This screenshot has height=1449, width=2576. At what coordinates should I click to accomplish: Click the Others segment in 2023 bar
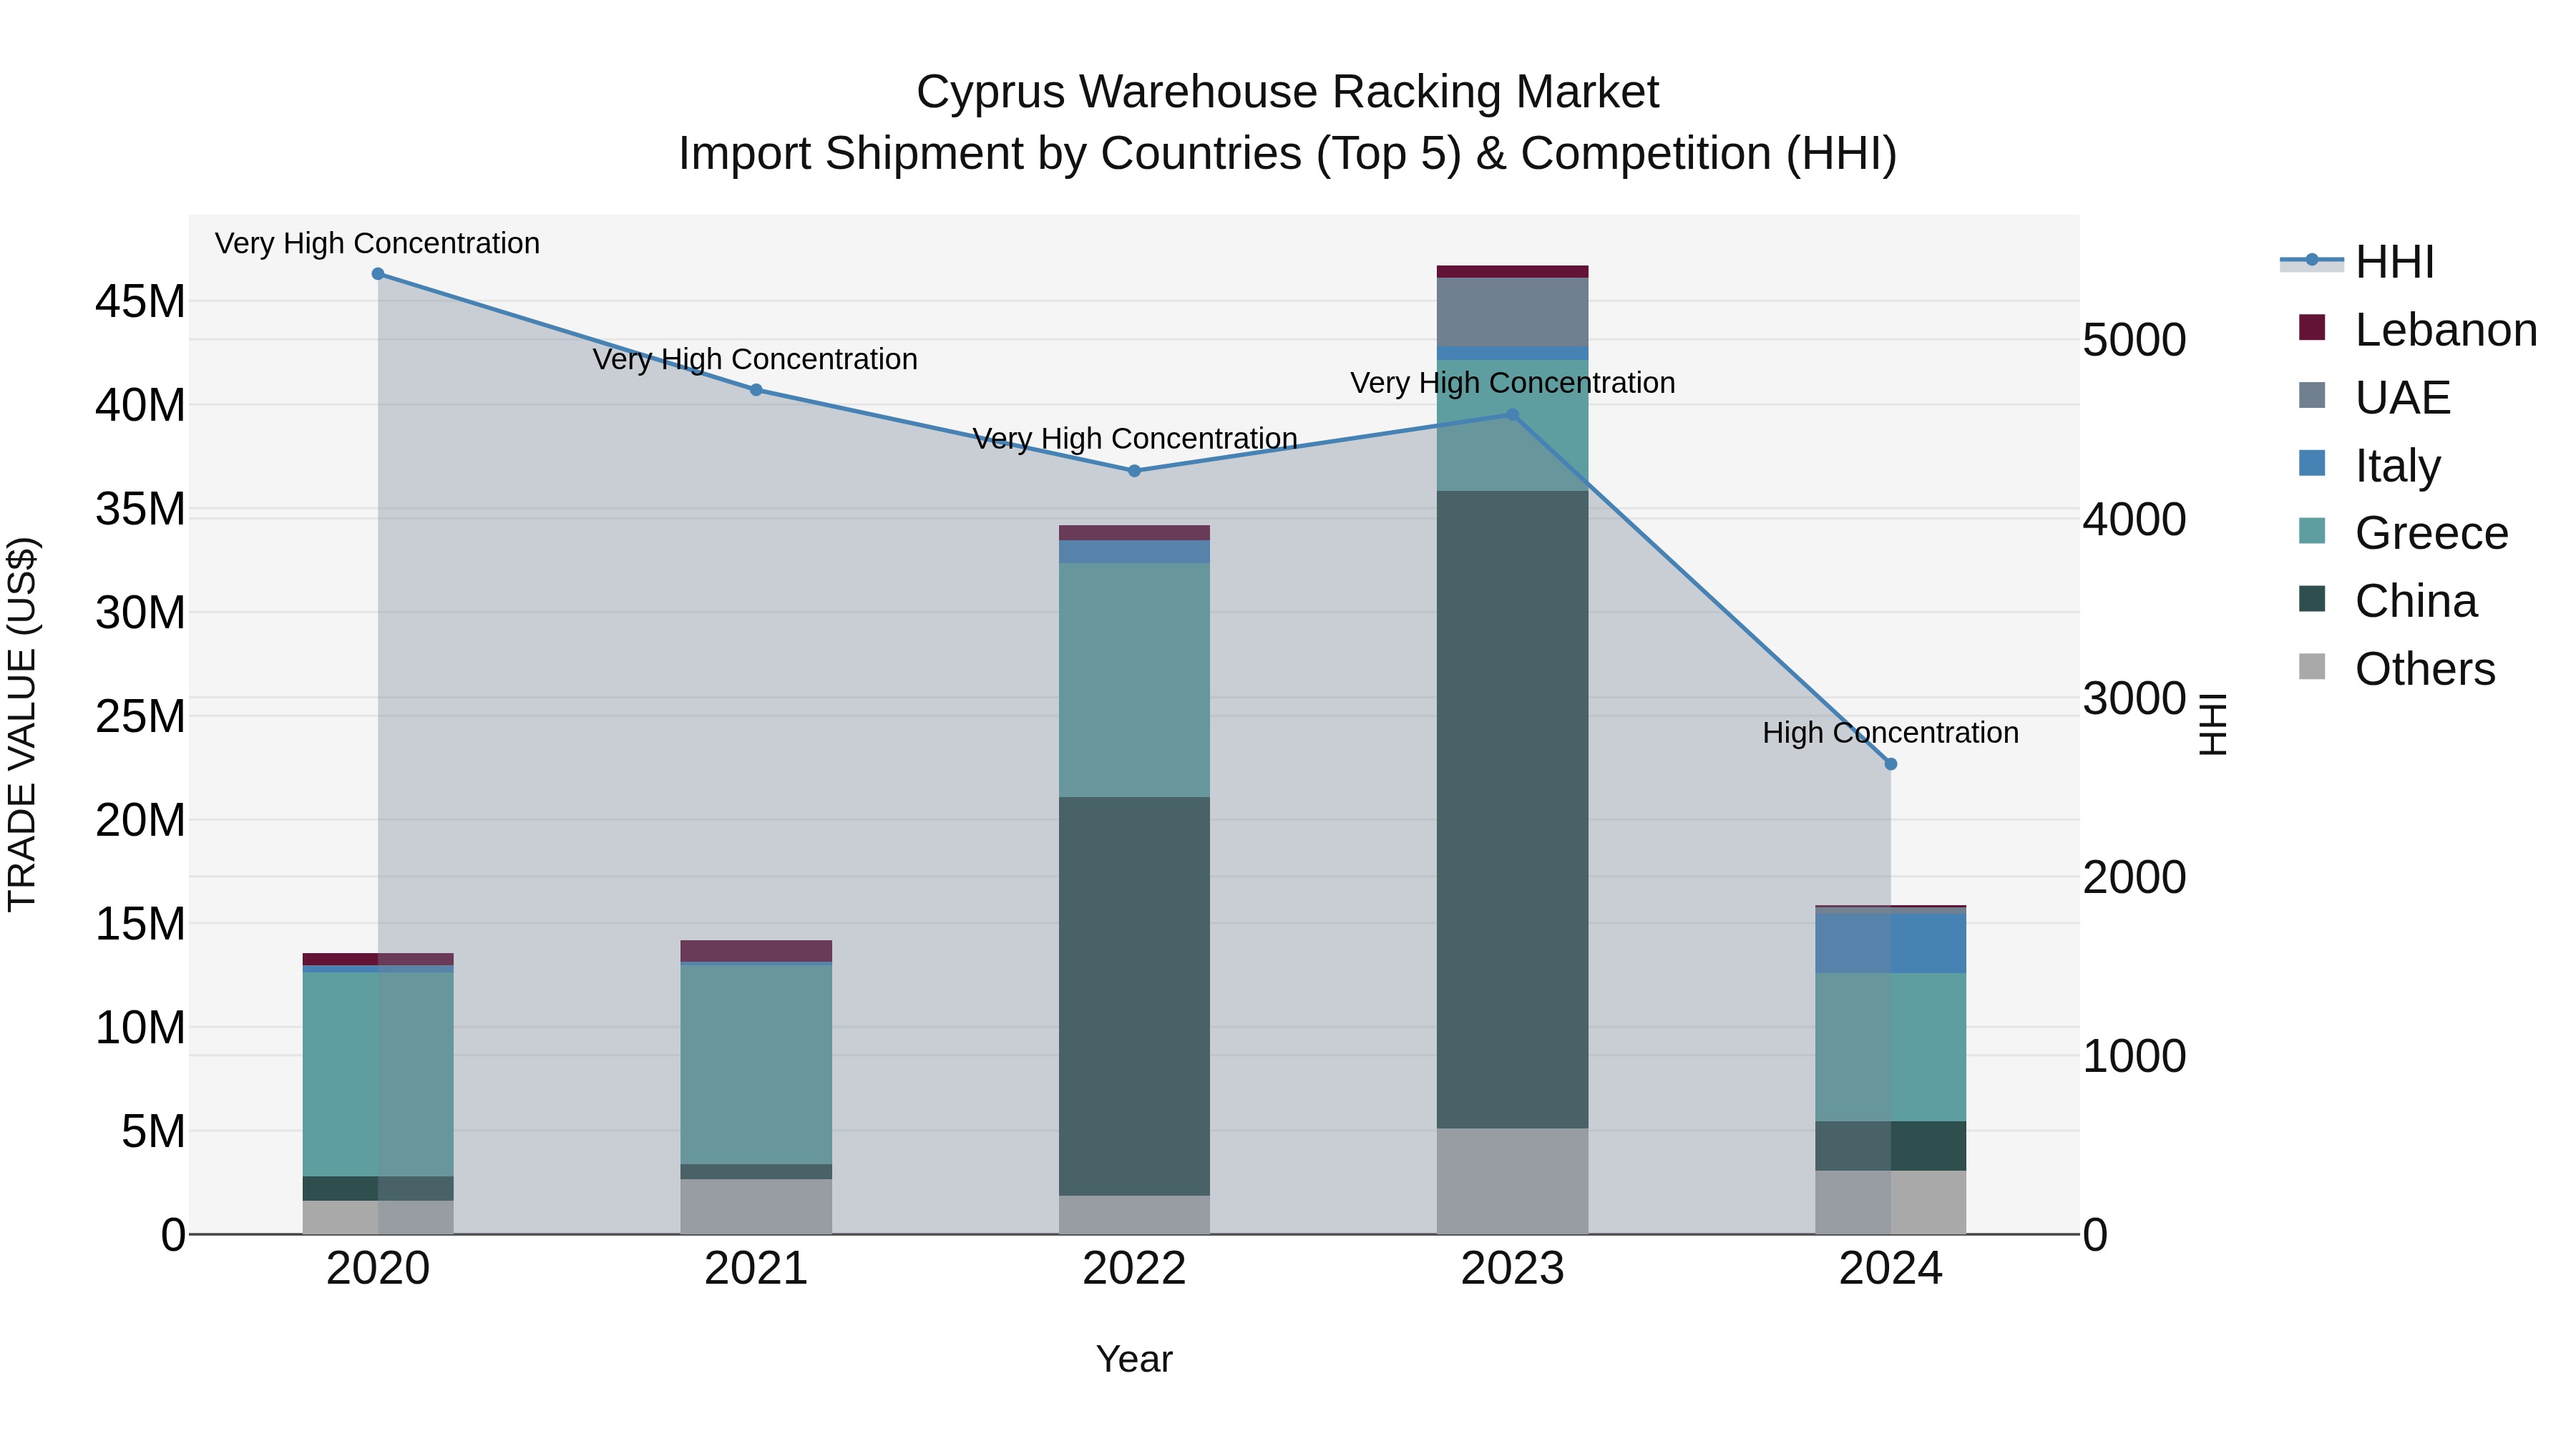(1512, 1181)
